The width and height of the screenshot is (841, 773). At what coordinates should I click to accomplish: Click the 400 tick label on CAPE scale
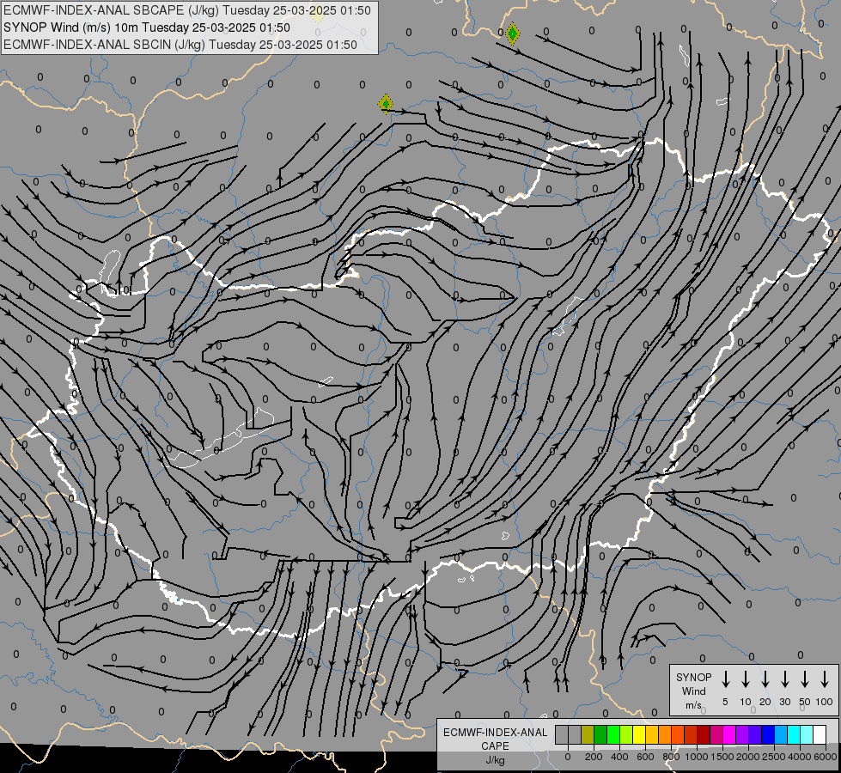tap(619, 757)
